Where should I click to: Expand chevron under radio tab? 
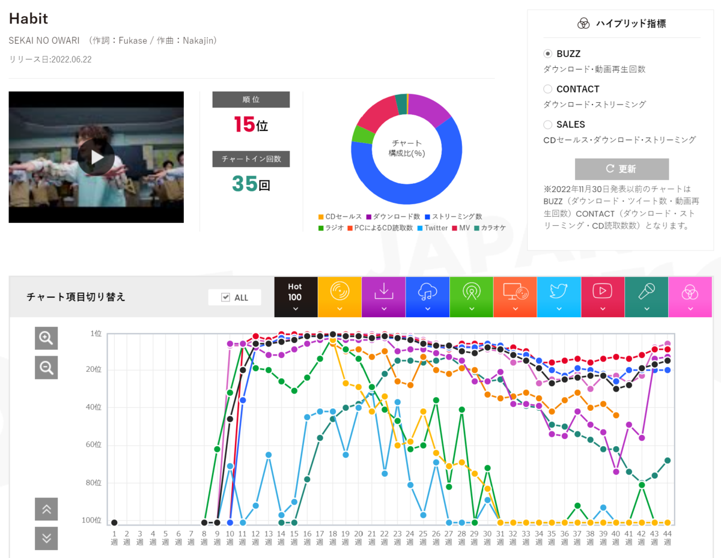(x=471, y=309)
